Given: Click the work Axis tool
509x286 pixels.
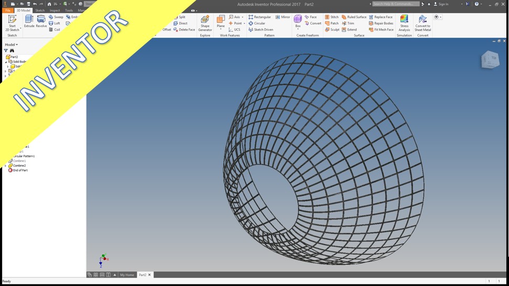Looking at the screenshot, I should point(234,17).
